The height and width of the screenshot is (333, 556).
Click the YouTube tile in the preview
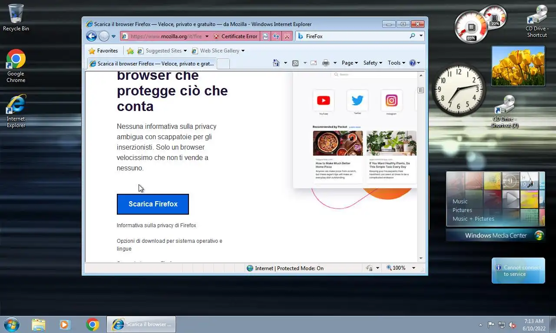(324, 101)
